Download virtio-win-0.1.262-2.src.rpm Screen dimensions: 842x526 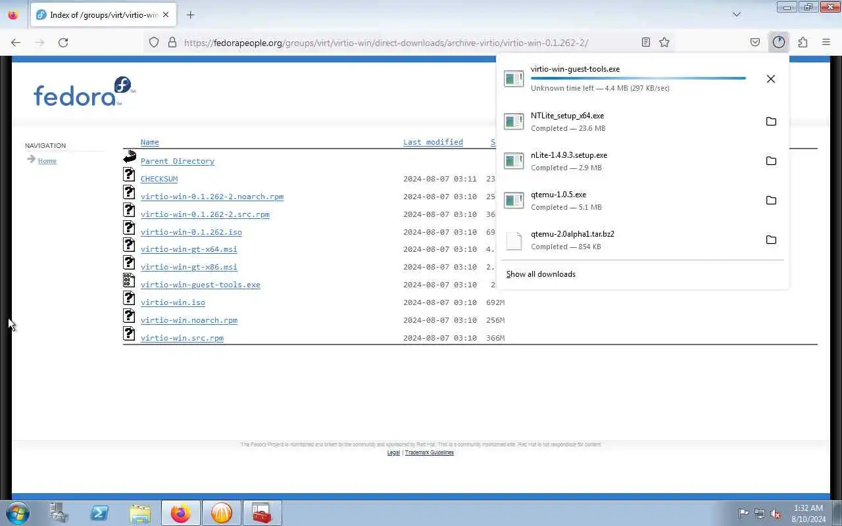(205, 214)
